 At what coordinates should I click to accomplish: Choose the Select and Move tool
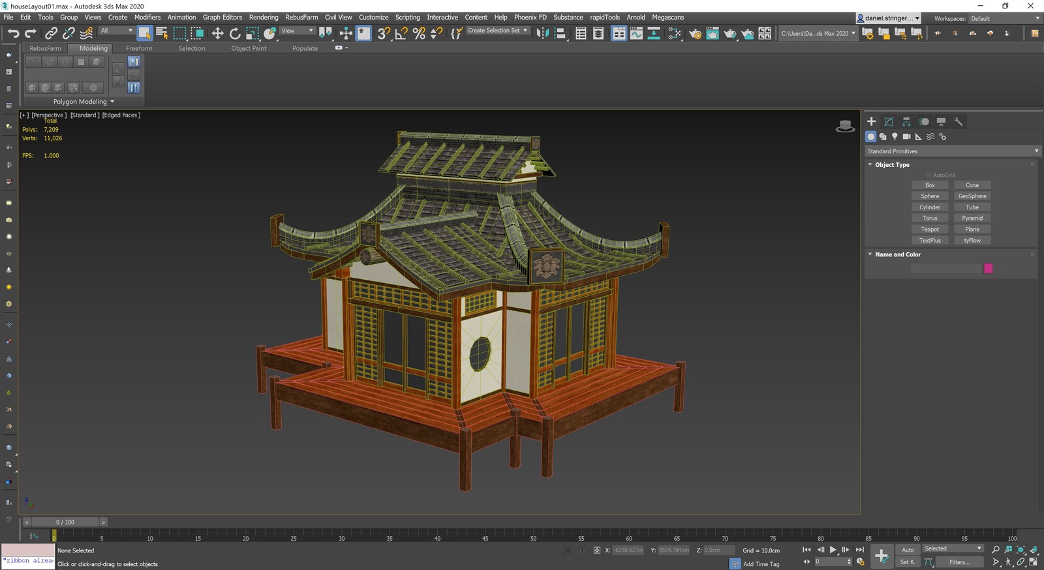pyautogui.click(x=217, y=33)
